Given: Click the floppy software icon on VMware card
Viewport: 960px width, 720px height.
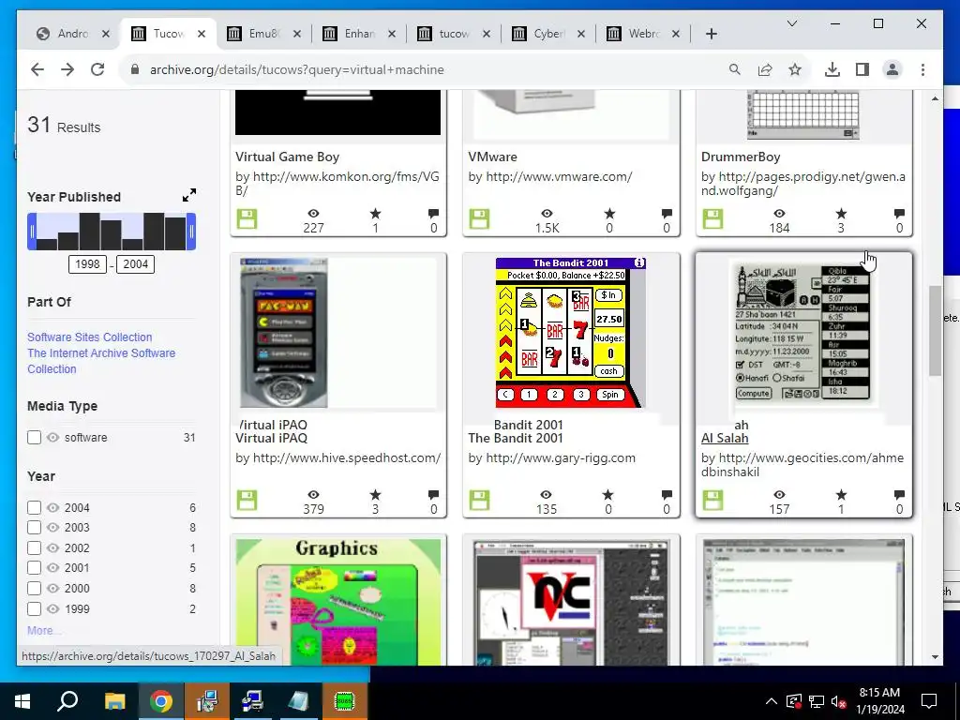Looking at the screenshot, I should coord(479,218).
